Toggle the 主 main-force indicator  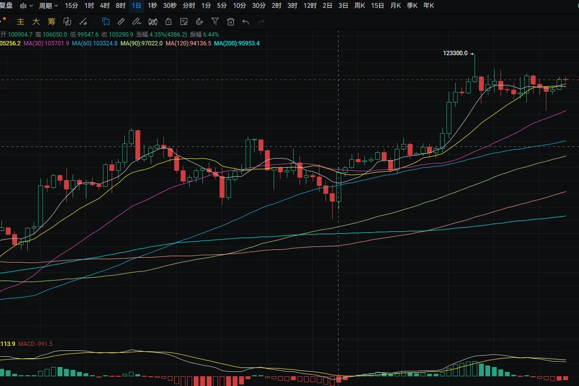[x=20, y=22]
